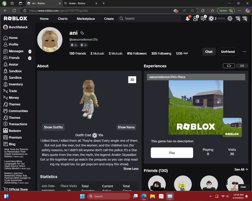The width and height of the screenshot is (252, 201).
Task: Open the 325 Following link
Action: pyautogui.click(x=161, y=53)
